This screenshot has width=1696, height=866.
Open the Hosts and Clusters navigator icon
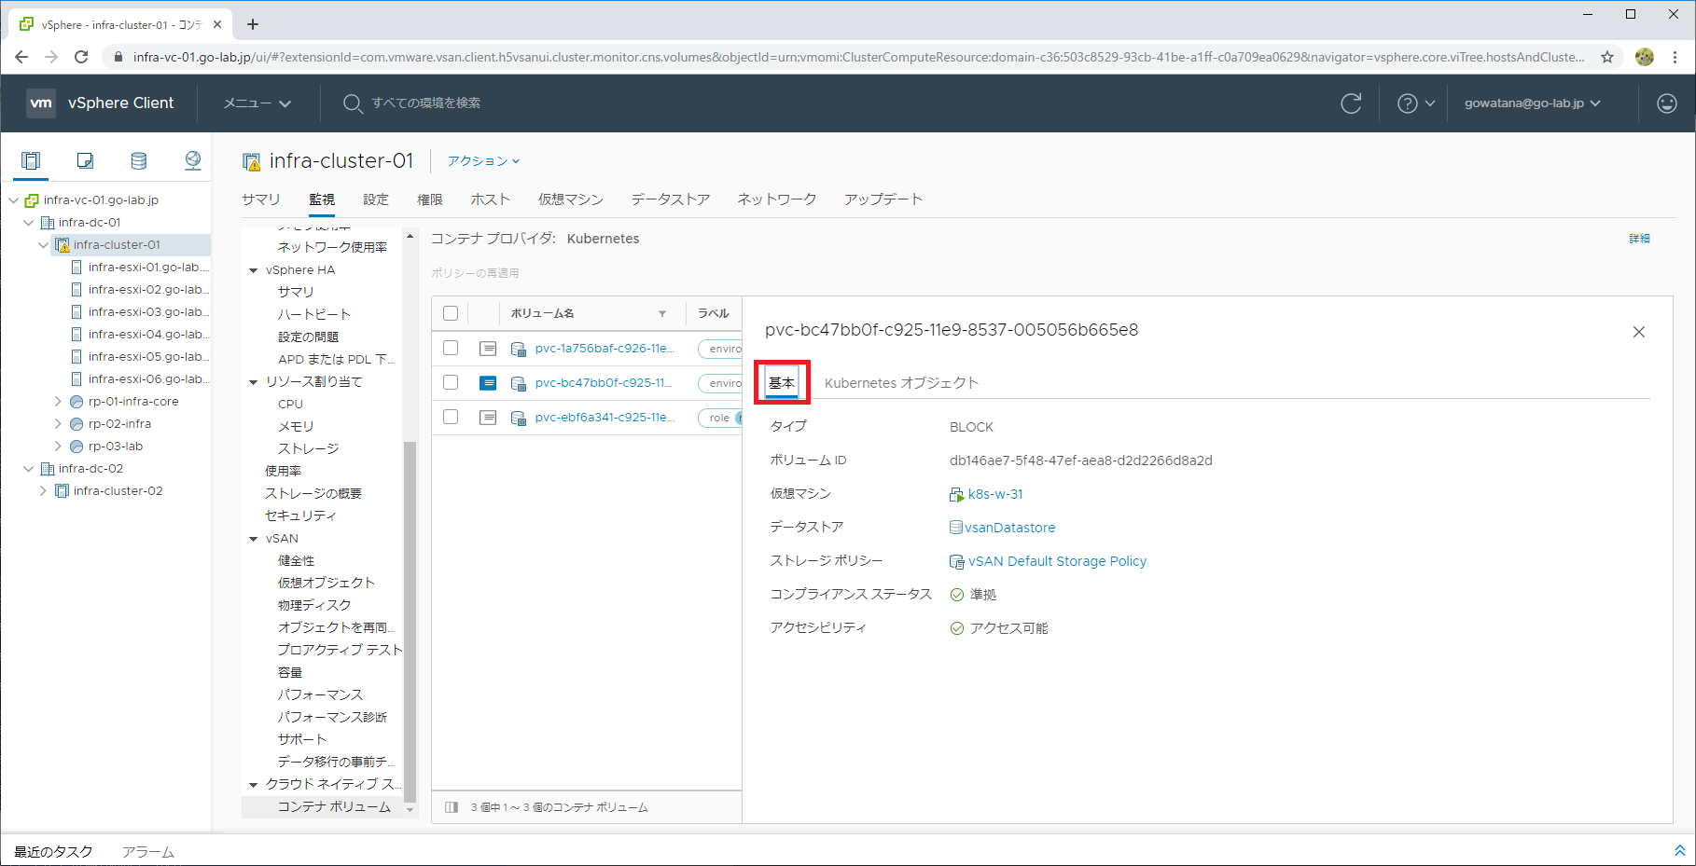pos(31,160)
